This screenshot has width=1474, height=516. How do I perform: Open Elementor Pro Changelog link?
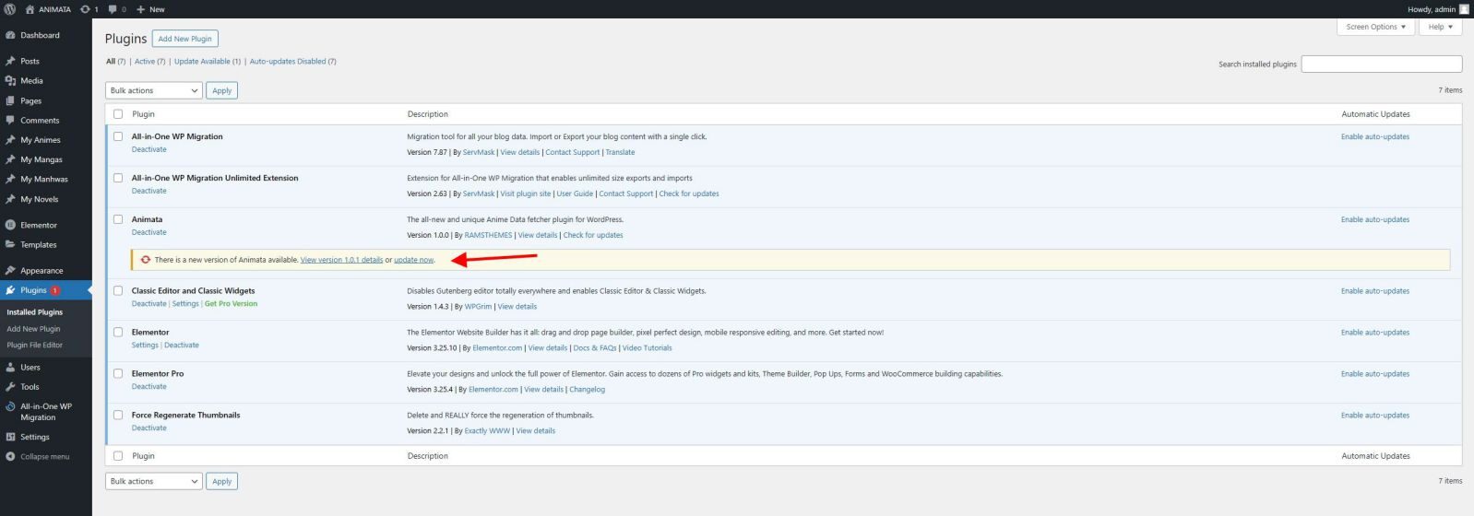(588, 390)
